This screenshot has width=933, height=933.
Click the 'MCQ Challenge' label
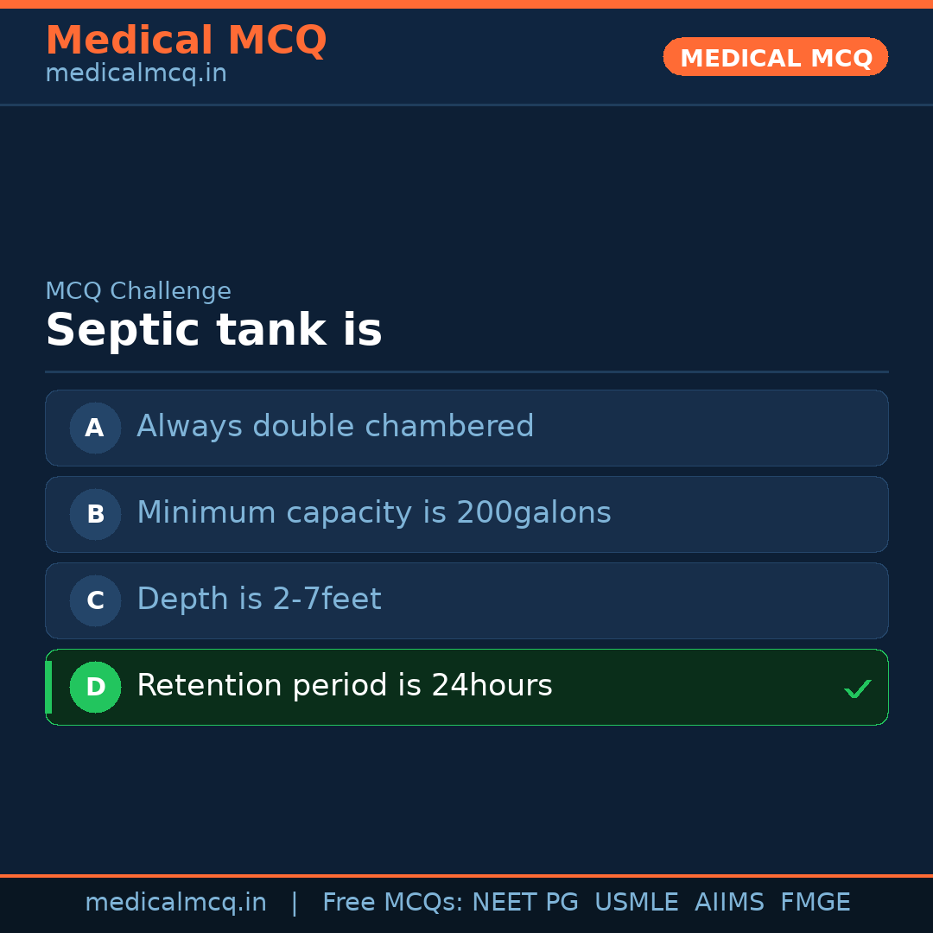point(138,291)
